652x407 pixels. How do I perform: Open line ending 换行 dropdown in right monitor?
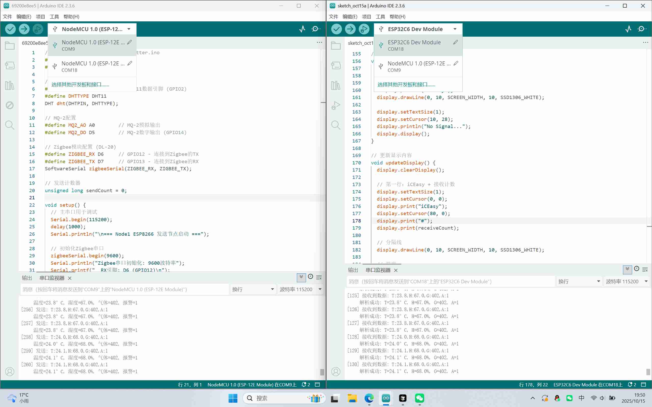pyautogui.click(x=579, y=282)
